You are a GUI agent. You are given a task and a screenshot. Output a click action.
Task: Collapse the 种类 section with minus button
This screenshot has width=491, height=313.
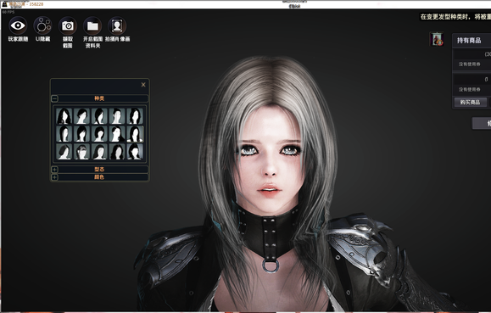[x=54, y=98]
